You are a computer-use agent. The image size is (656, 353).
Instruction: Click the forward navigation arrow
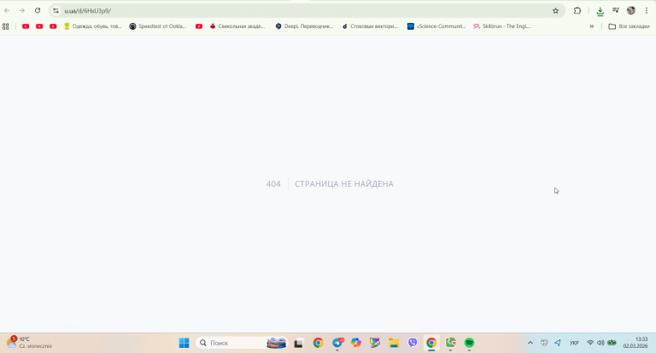[x=22, y=11]
